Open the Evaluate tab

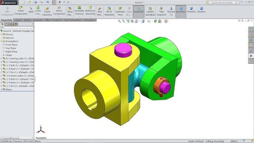pos(38,20)
